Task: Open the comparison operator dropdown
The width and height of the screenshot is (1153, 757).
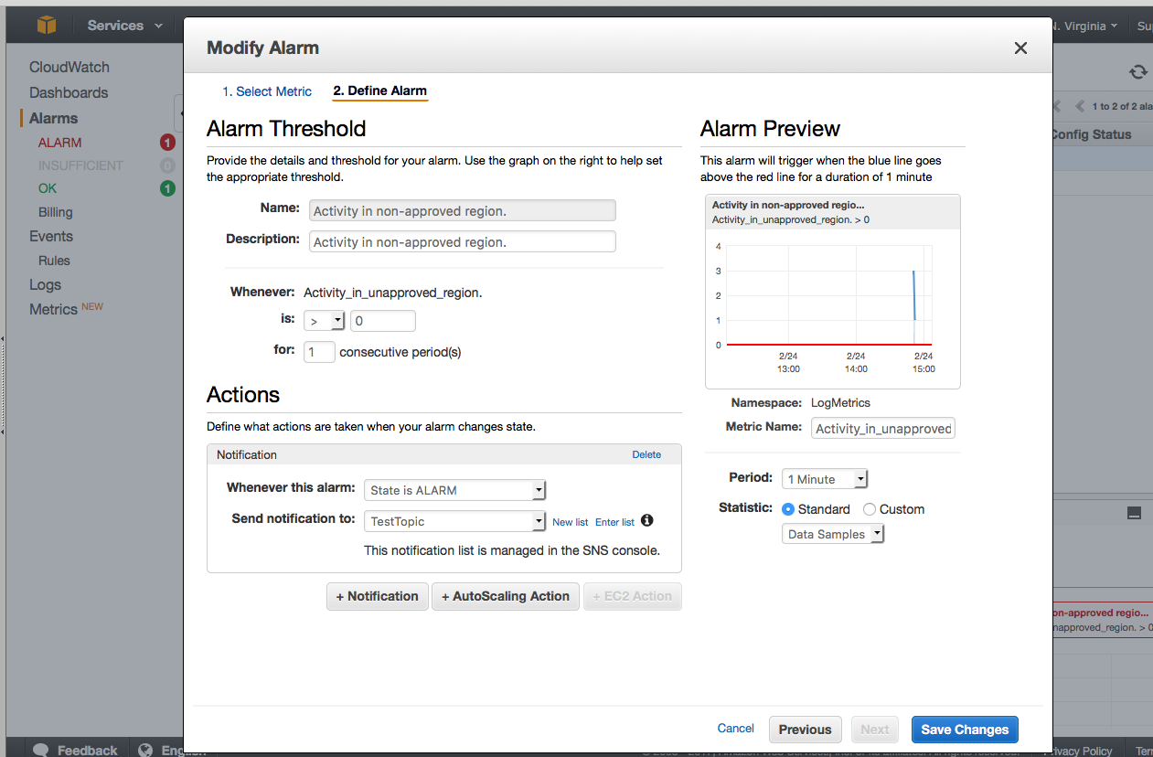Action: click(325, 321)
